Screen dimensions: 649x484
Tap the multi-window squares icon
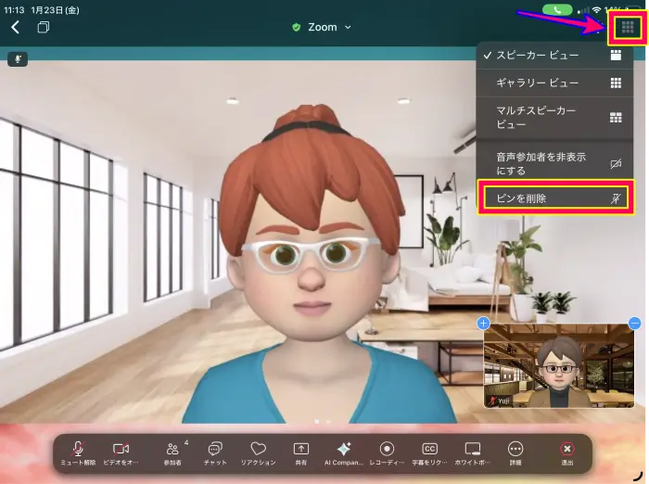43,27
